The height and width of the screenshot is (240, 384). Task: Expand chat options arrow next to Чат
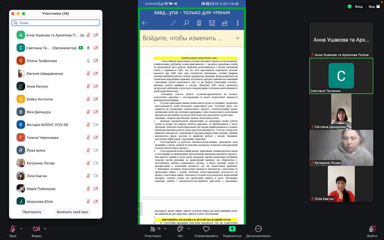point(189,229)
